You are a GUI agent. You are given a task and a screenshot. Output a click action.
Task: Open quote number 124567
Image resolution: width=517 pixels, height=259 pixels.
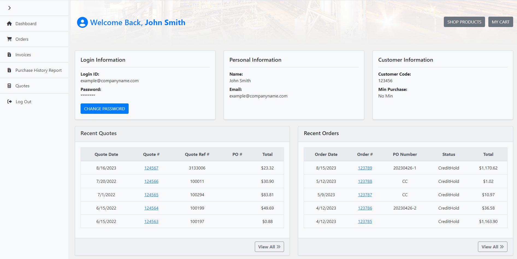click(151, 168)
